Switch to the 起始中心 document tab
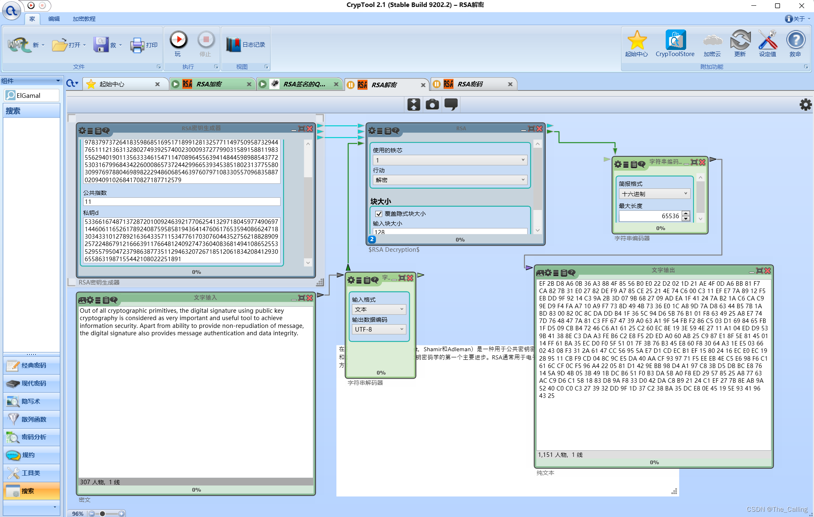Screen dimensions: 814x517 [123, 84]
